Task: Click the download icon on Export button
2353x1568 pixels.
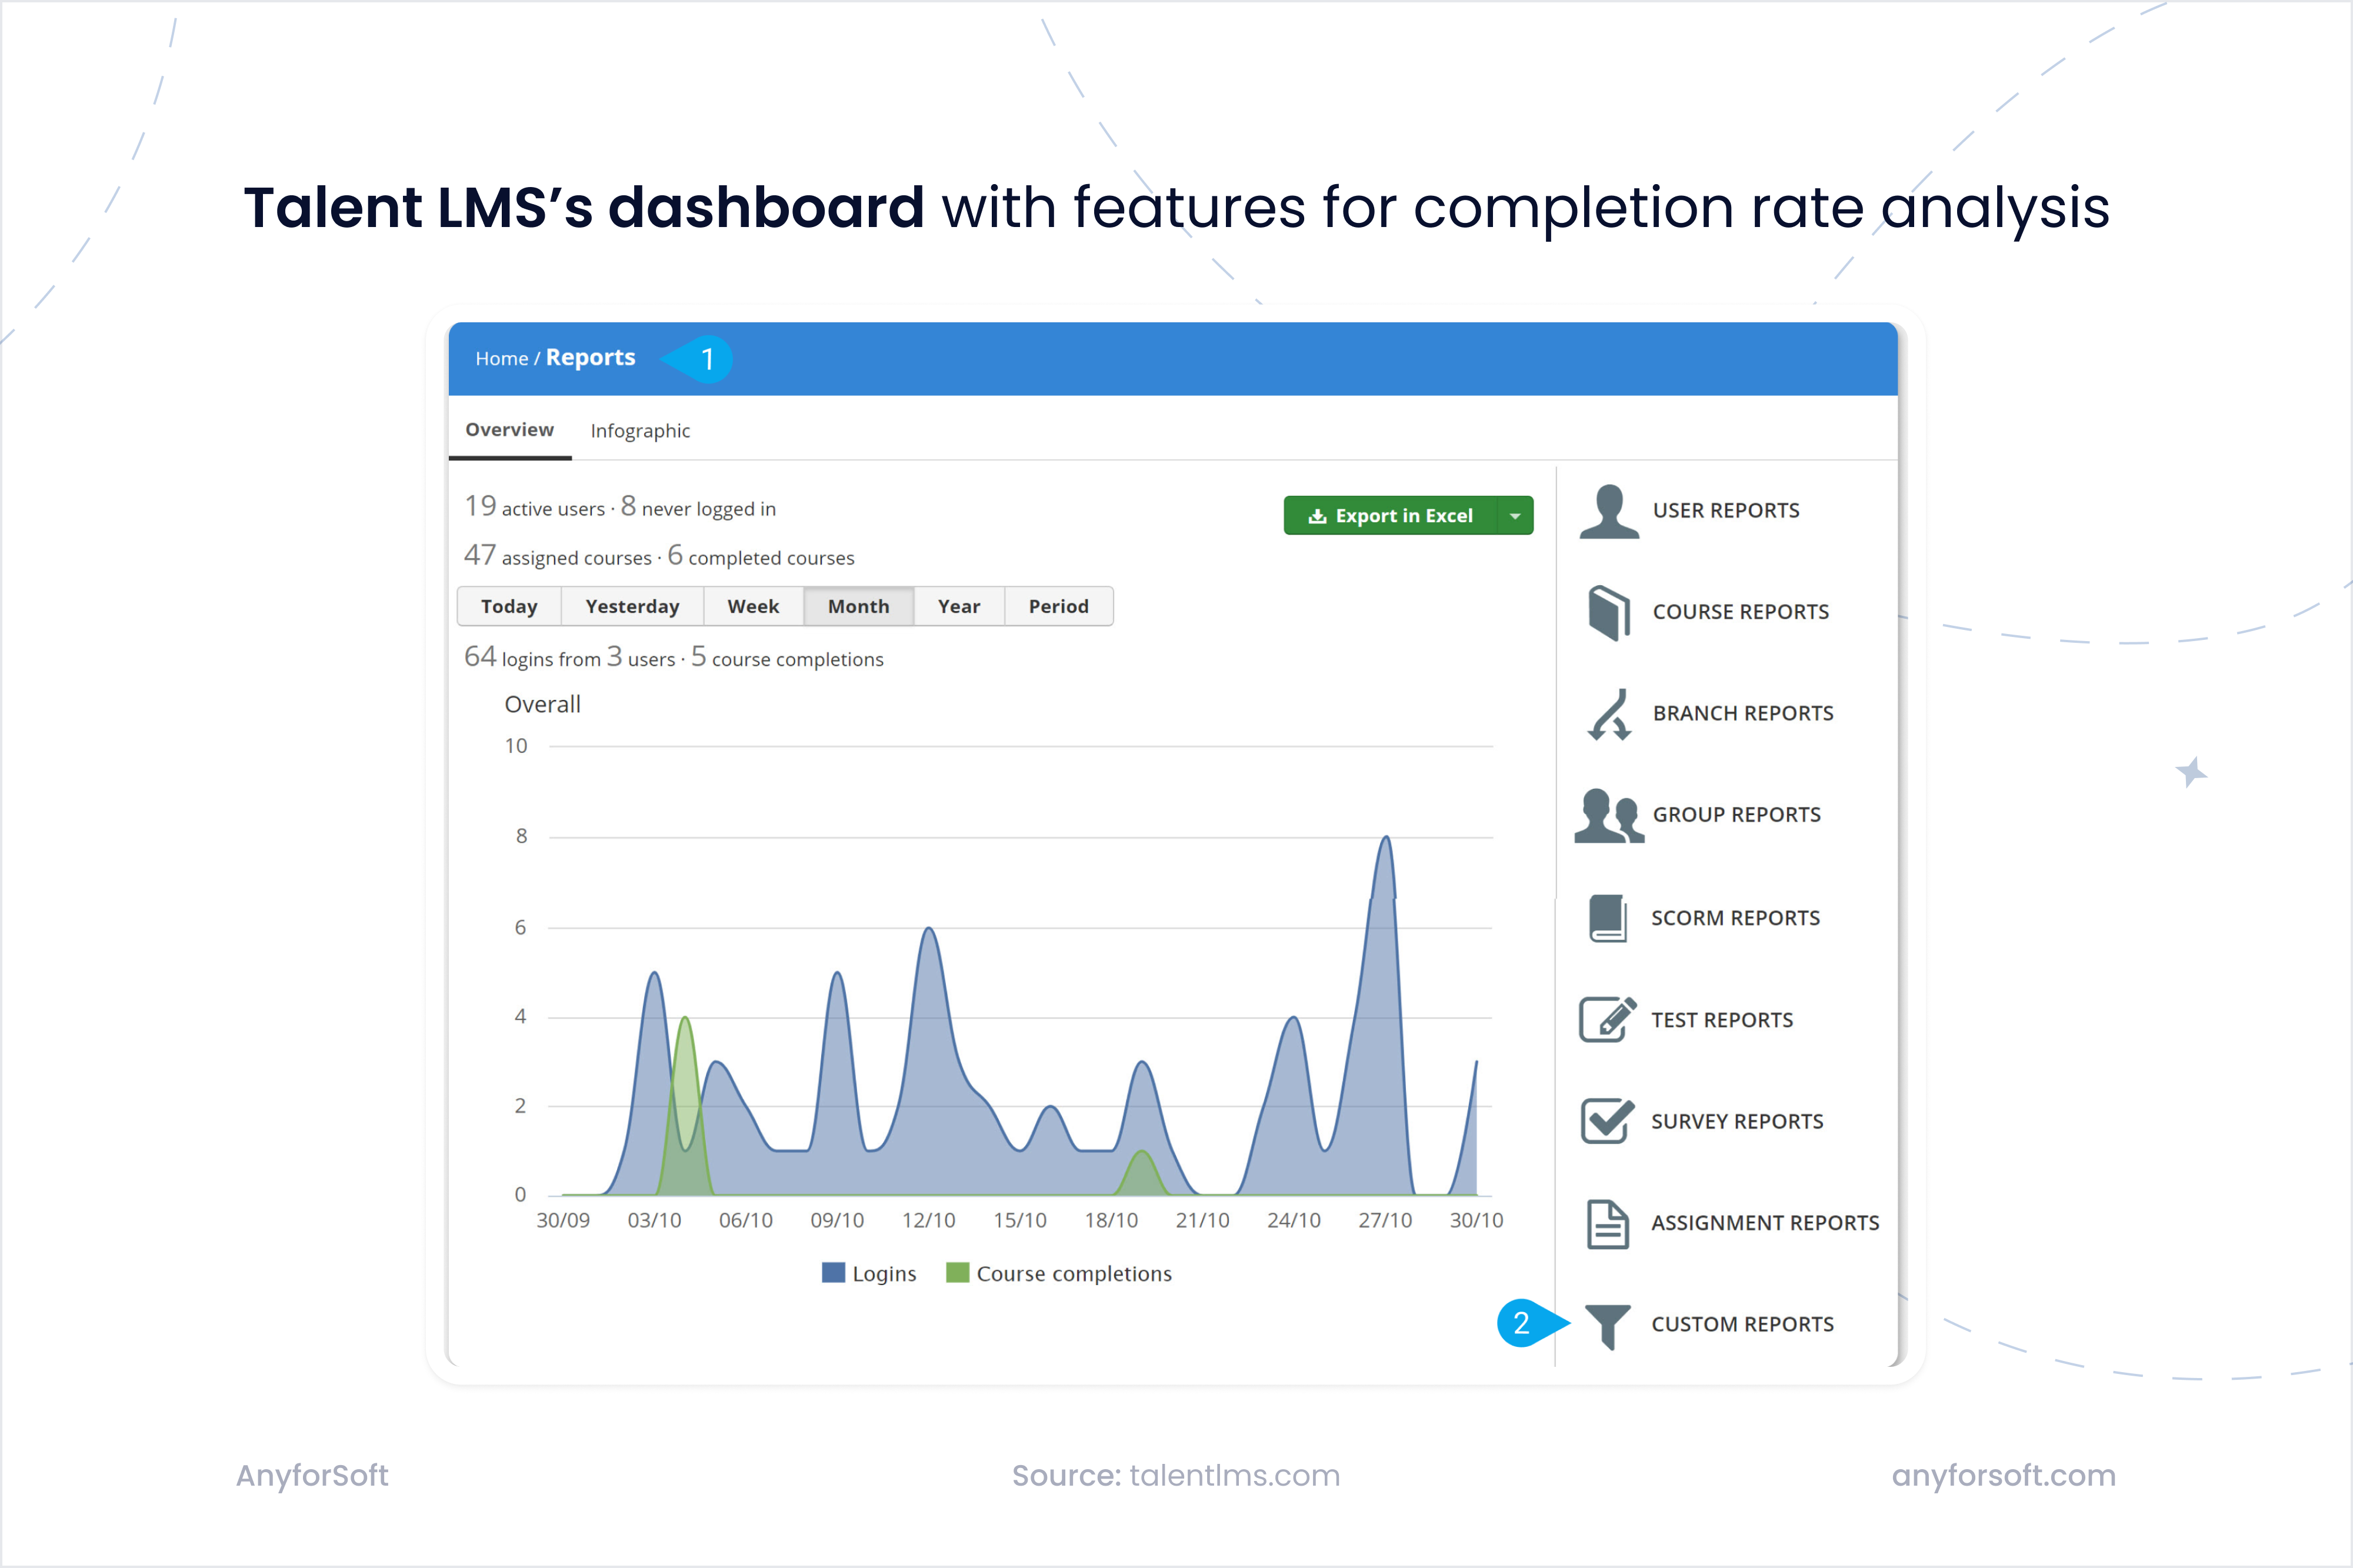Action: coord(1317,516)
